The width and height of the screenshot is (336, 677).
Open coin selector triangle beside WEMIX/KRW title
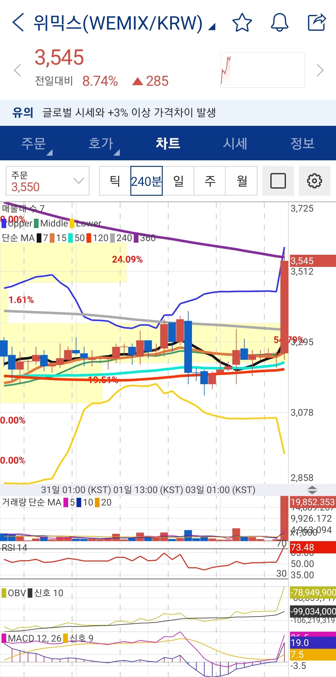click(212, 27)
